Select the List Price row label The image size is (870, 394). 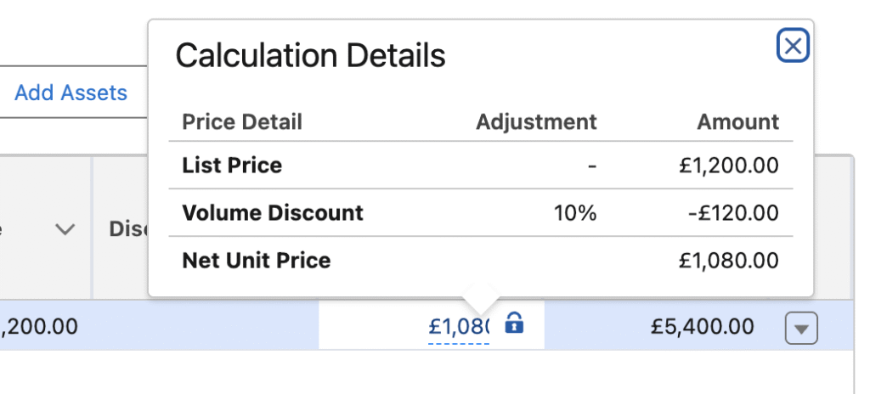232,165
